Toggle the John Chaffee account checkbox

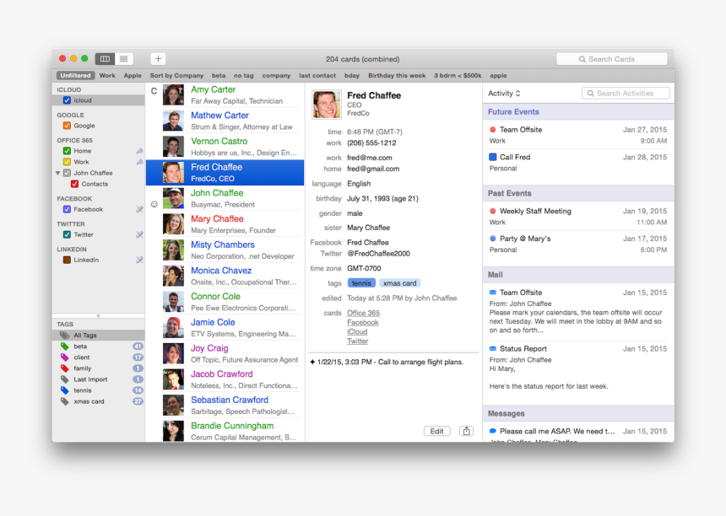pyautogui.click(x=67, y=173)
